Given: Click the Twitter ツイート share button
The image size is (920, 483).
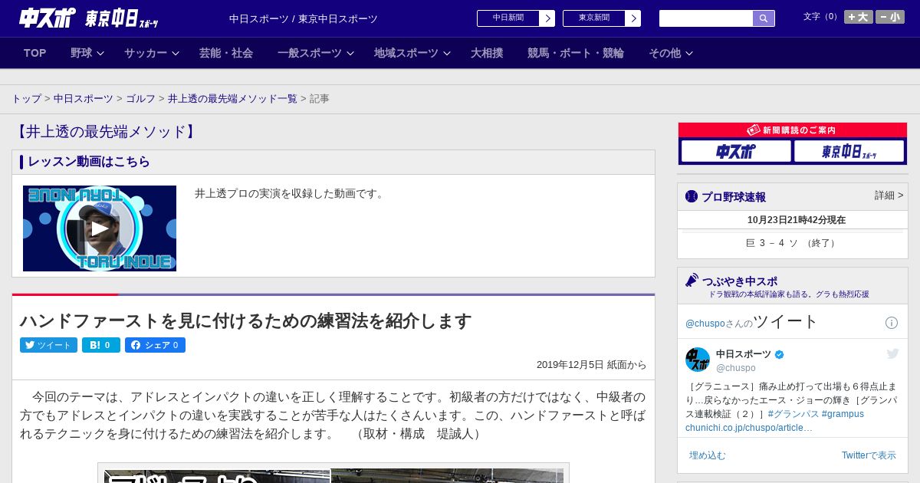Looking at the screenshot, I should [x=48, y=345].
